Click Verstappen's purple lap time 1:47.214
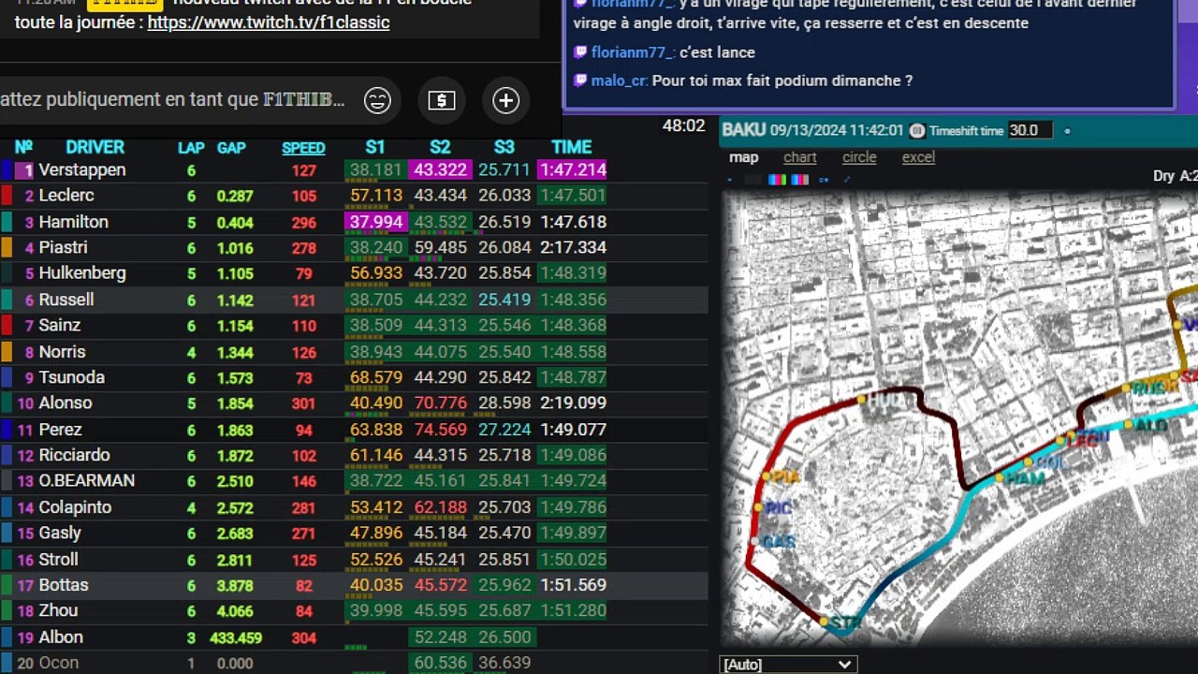This screenshot has width=1198, height=674. click(x=572, y=170)
